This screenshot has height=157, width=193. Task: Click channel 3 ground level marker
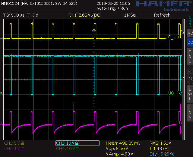point(2,123)
